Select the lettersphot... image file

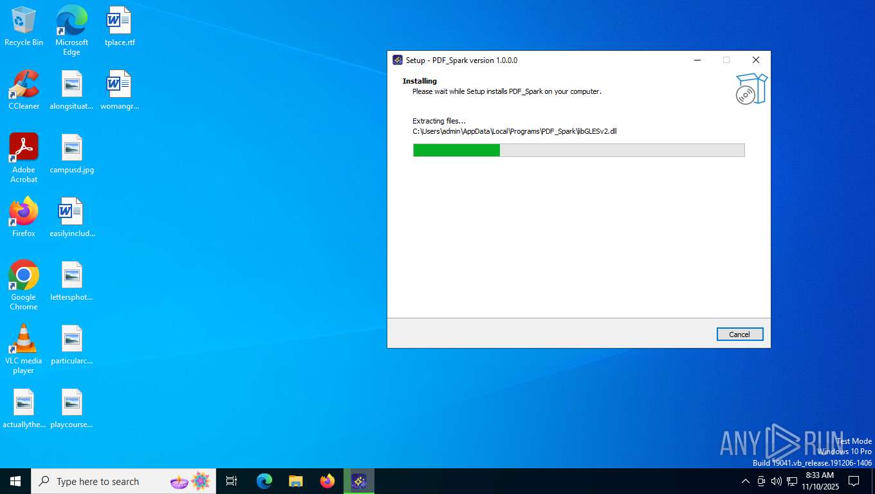(x=71, y=282)
